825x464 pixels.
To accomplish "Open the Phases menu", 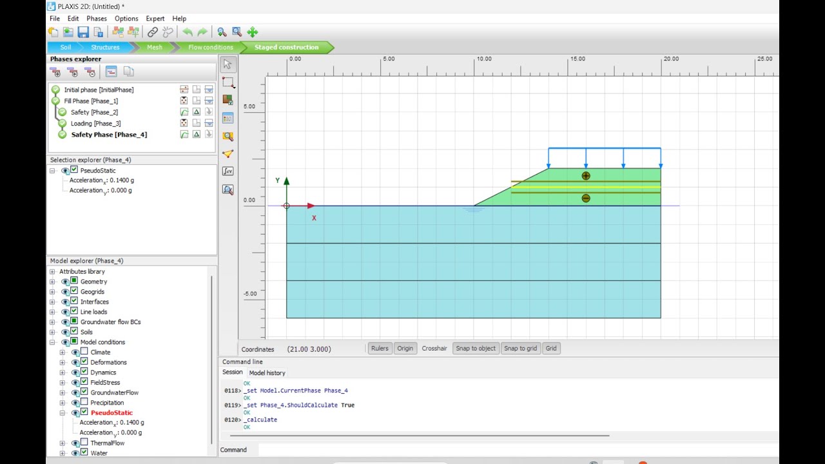I will click(97, 19).
